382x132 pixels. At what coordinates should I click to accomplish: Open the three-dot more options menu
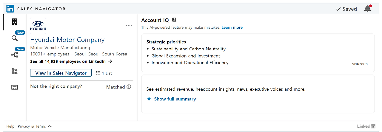coord(129,26)
